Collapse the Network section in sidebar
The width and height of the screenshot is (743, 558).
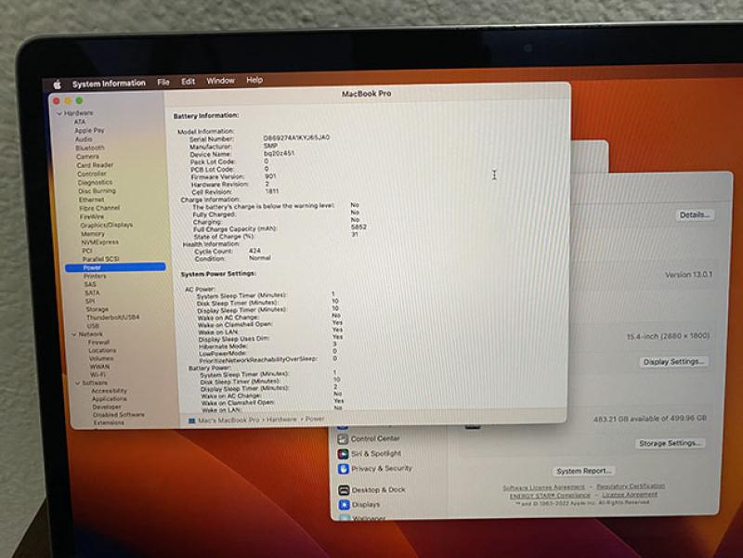tap(74, 334)
